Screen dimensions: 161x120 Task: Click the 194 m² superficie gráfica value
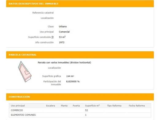70,76
